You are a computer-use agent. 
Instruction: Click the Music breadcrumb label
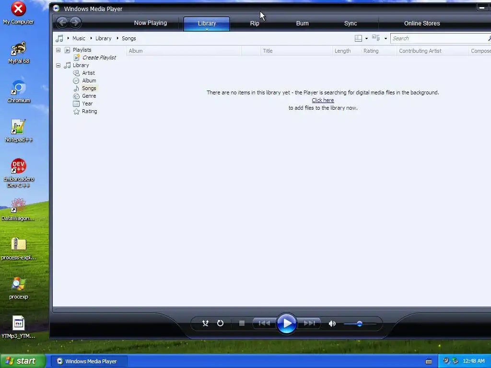[79, 38]
